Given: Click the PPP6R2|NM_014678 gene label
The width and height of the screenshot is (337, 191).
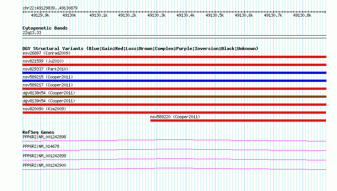Looking at the screenshot, I should 41,146.
